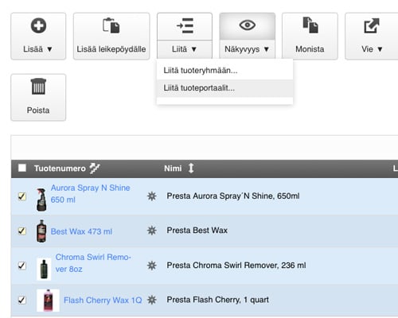This screenshot has height=318, width=398.
Task: Click the gear icon in Flash Cherry row
Action: (152, 300)
